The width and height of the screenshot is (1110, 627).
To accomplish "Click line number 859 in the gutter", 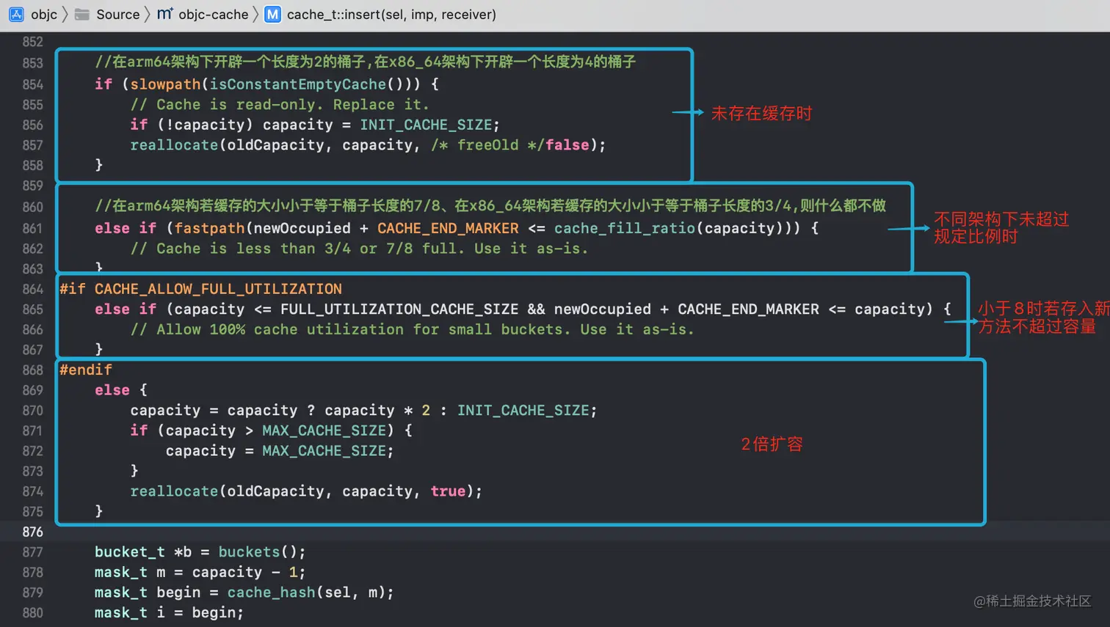I will click(x=32, y=186).
